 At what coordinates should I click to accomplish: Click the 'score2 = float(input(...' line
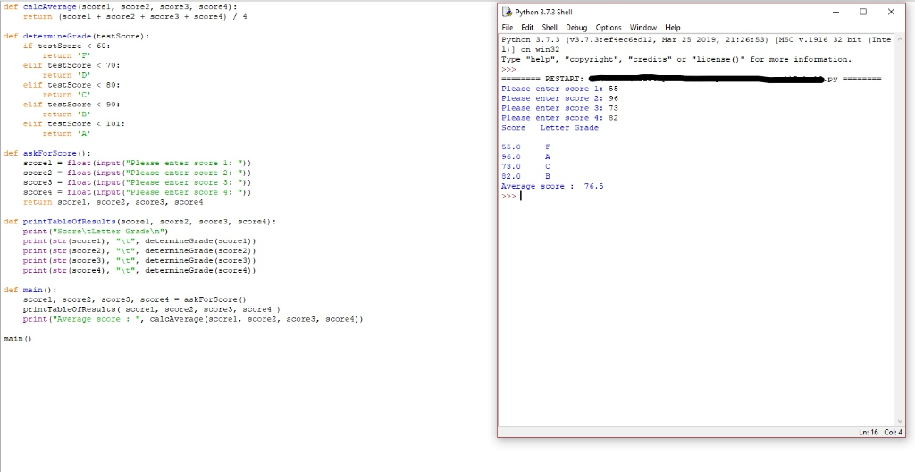(137, 173)
